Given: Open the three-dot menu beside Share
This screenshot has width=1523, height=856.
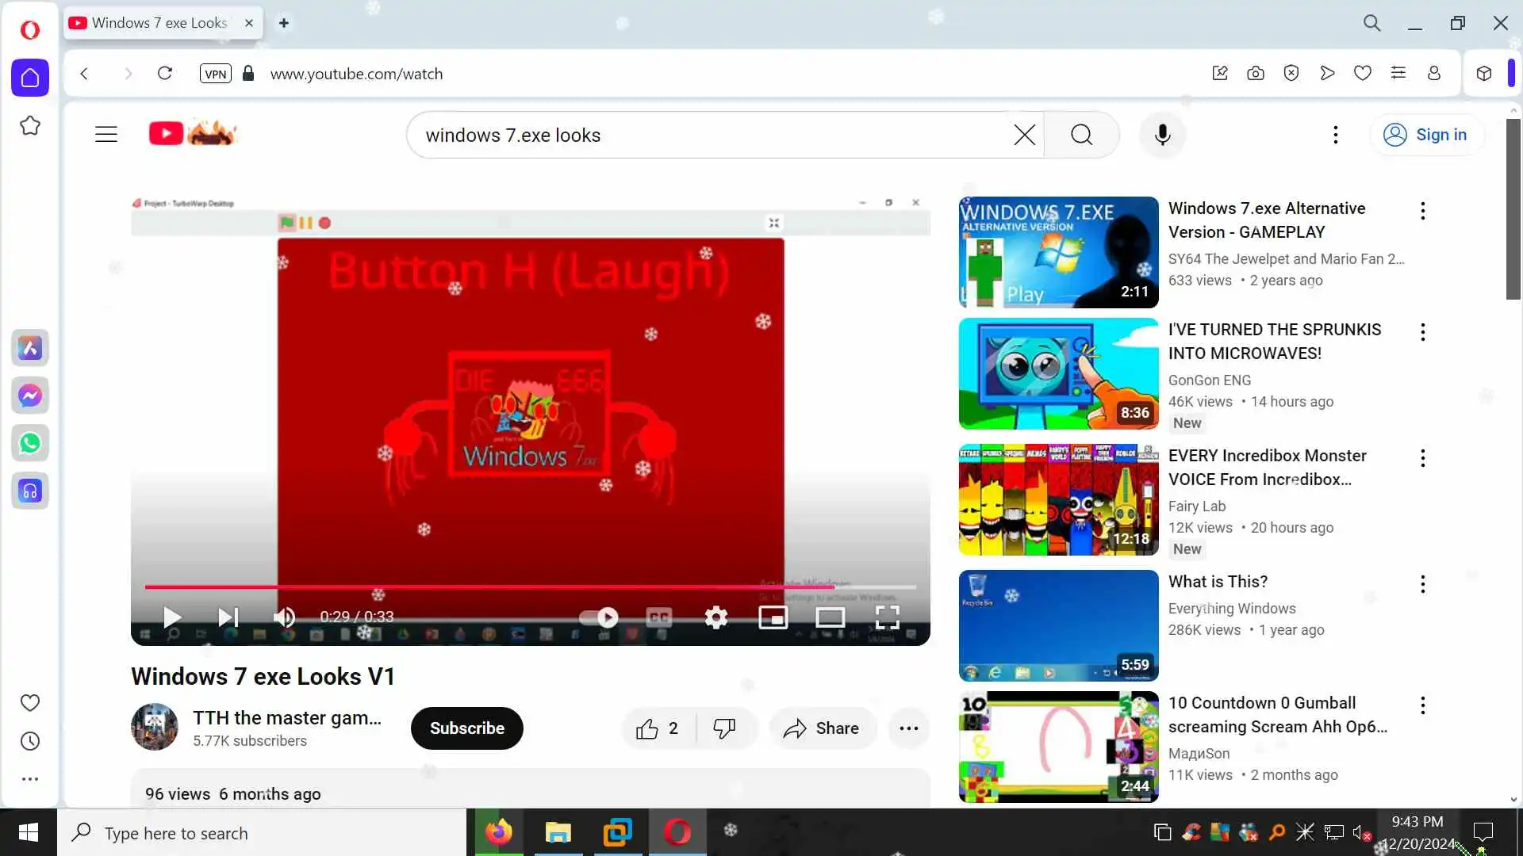Looking at the screenshot, I should (x=908, y=728).
